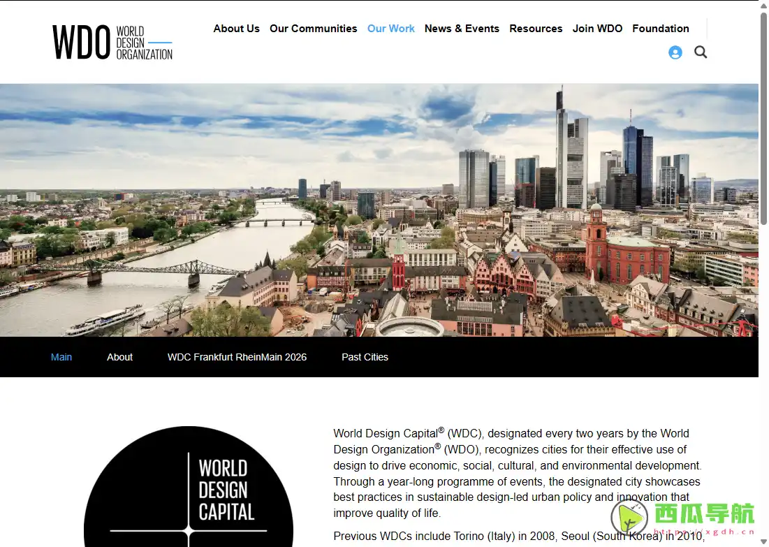Click the Frankfurt skyline banner image
Screen dimensions: 769x547
pos(379,210)
